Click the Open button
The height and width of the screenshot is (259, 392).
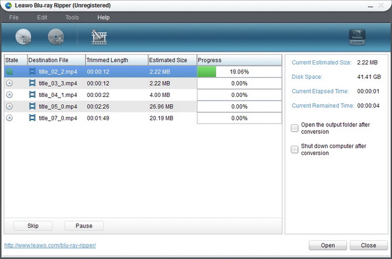point(327,246)
